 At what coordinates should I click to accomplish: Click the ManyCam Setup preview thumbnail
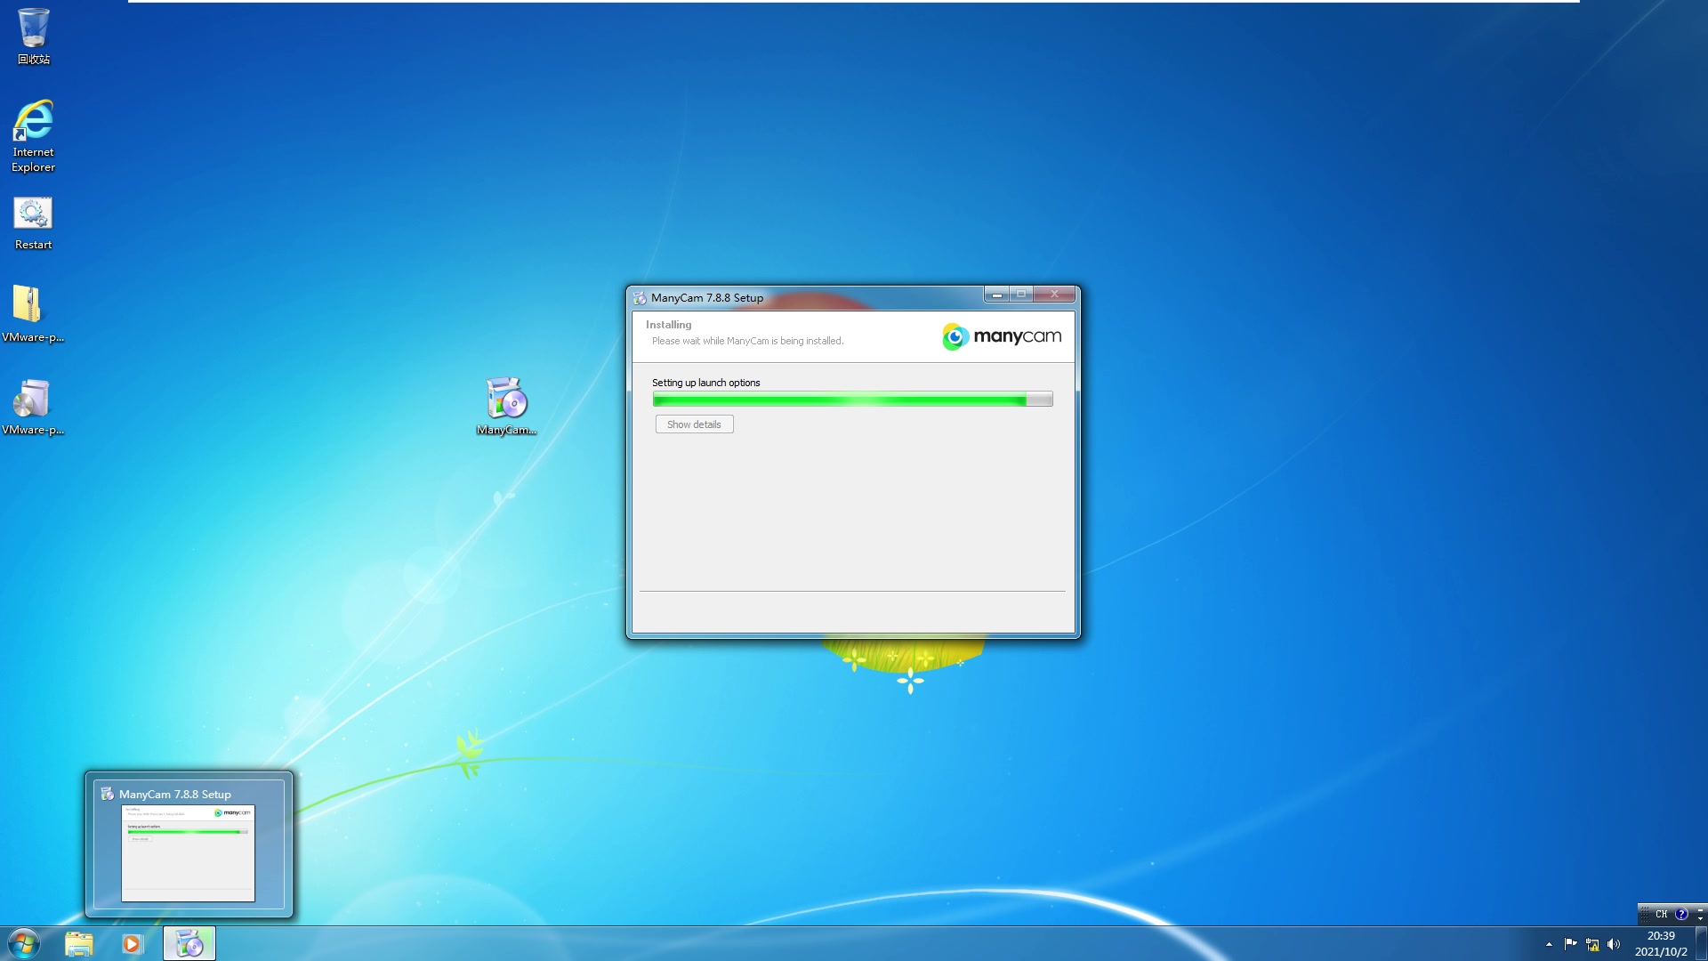[x=188, y=852]
